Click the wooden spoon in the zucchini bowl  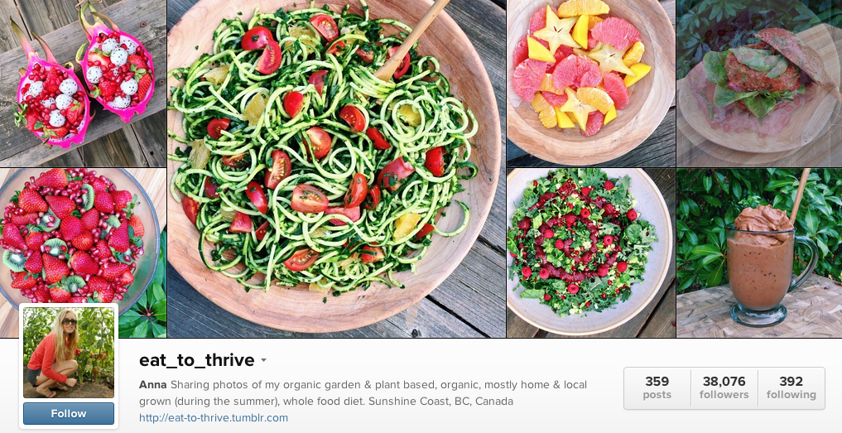click(411, 39)
